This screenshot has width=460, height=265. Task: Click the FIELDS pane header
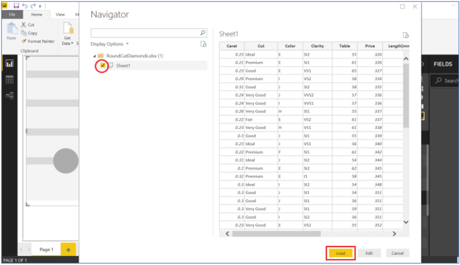443,64
